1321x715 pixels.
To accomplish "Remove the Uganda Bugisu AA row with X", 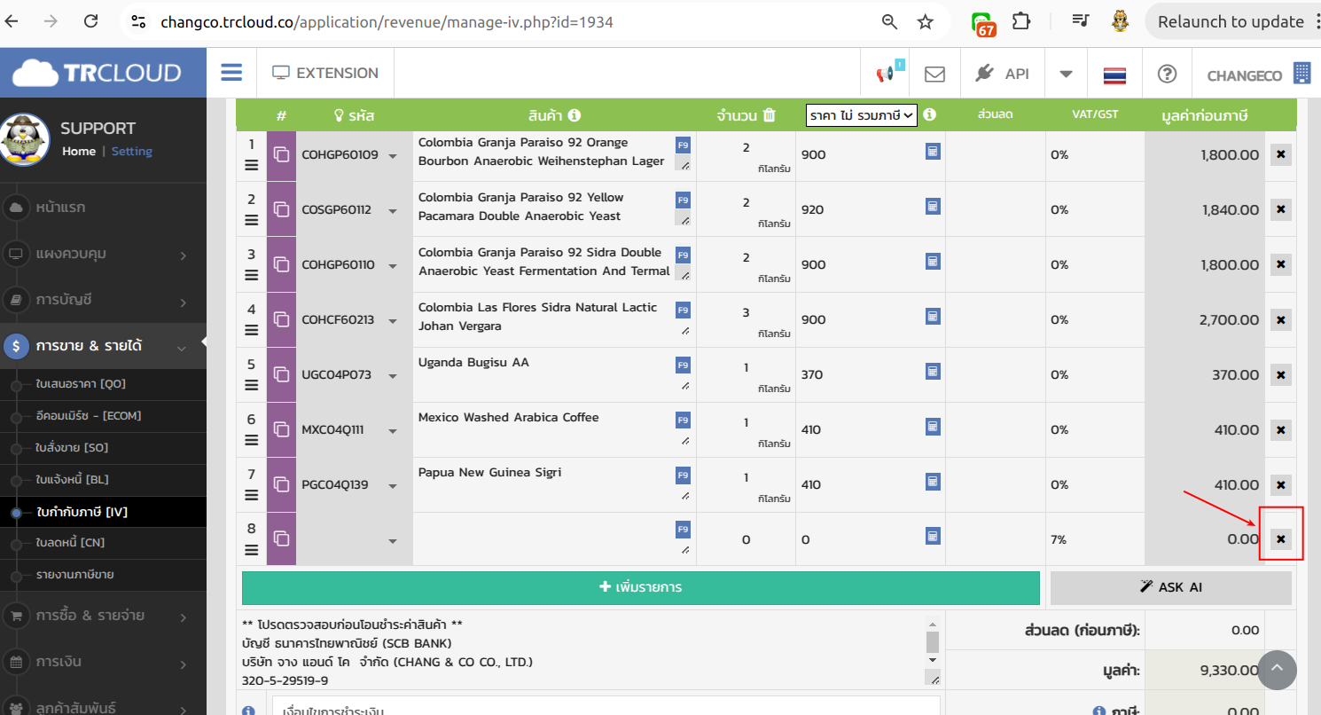I will [1280, 375].
